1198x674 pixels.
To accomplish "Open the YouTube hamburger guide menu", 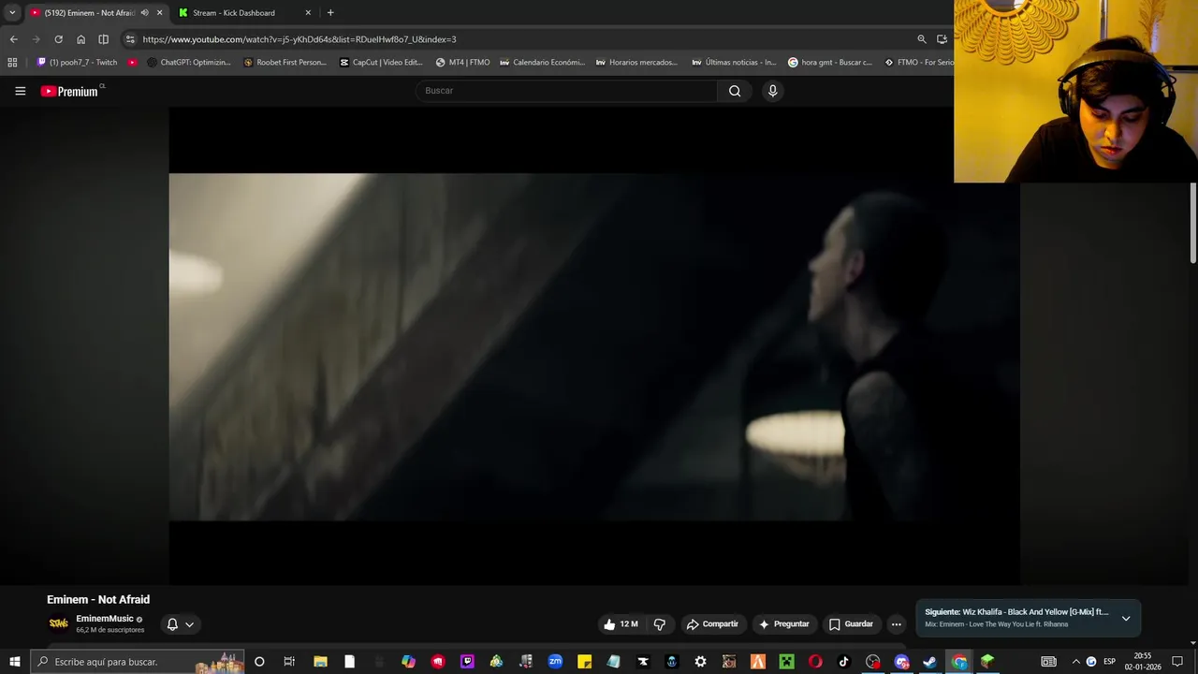I will [20, 91].
